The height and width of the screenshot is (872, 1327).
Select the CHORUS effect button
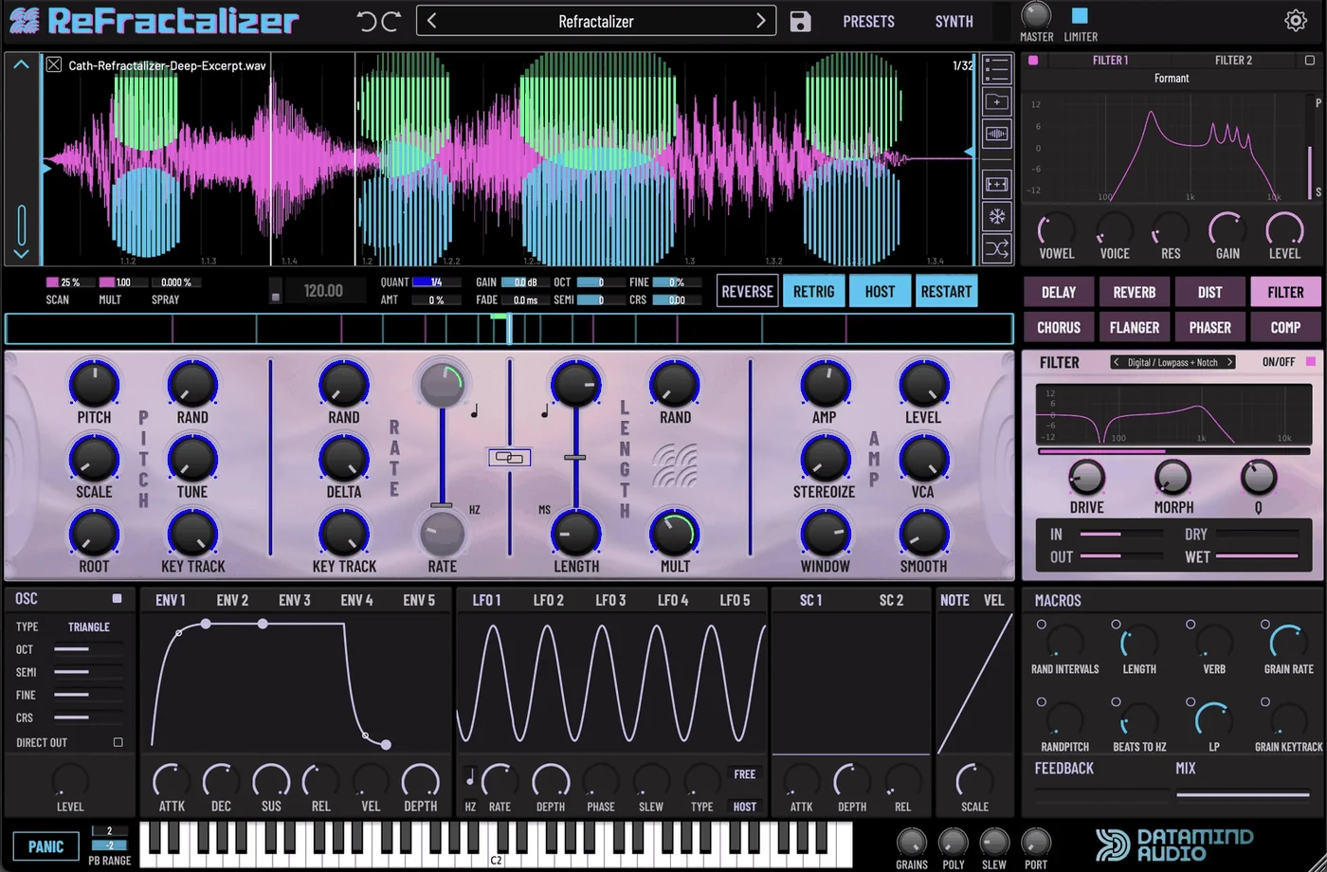[1059, 327]
